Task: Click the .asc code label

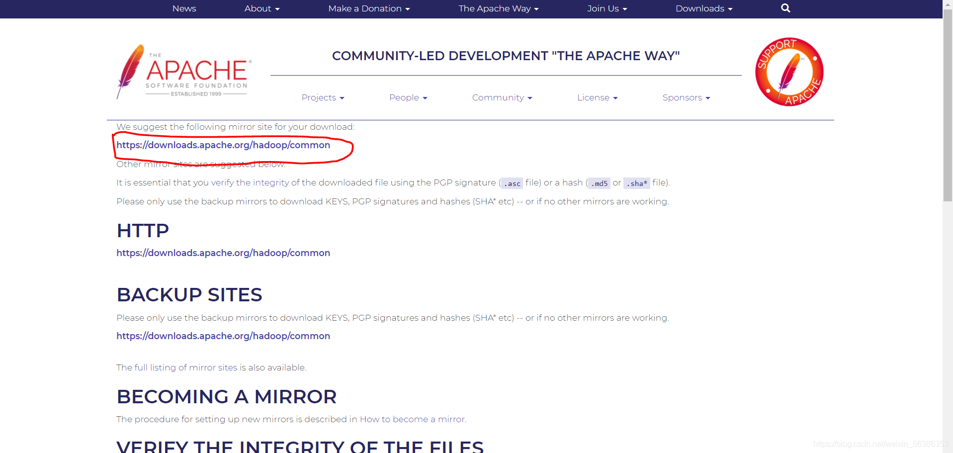Action: (512, 183)
